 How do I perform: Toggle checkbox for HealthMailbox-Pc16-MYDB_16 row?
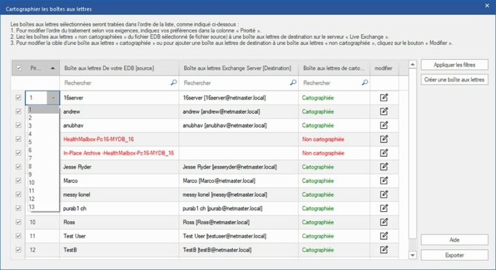[x=19, y=139]
